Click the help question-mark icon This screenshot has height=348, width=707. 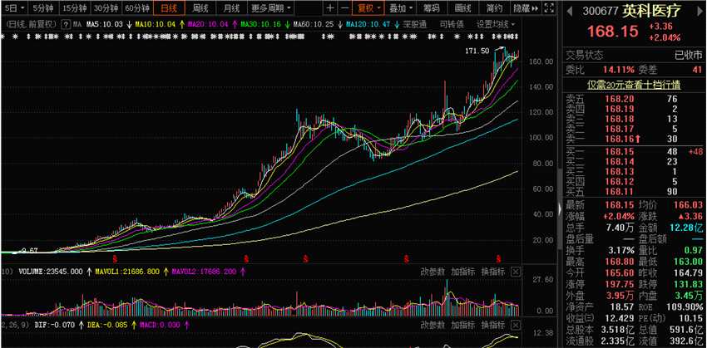pos(66,24)
